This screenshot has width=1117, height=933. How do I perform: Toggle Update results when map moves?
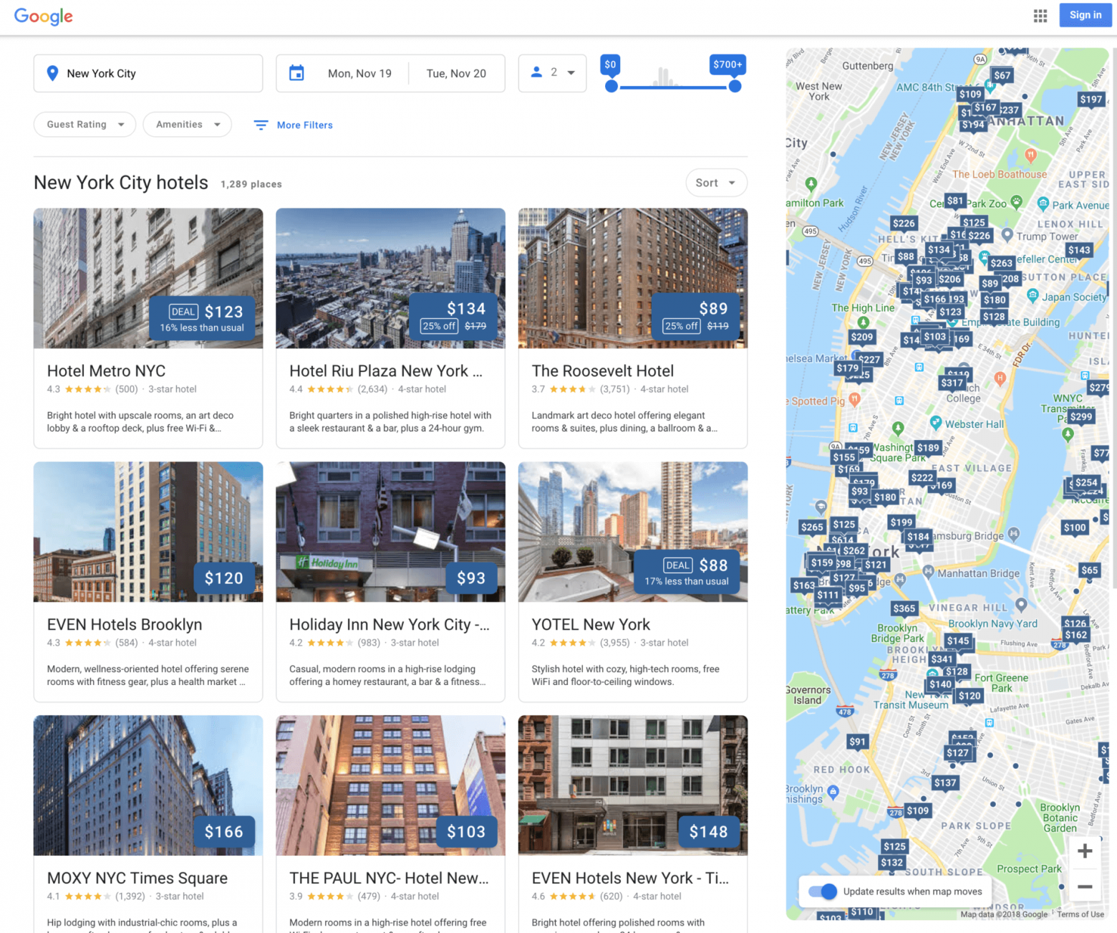[x=823, y=891]
